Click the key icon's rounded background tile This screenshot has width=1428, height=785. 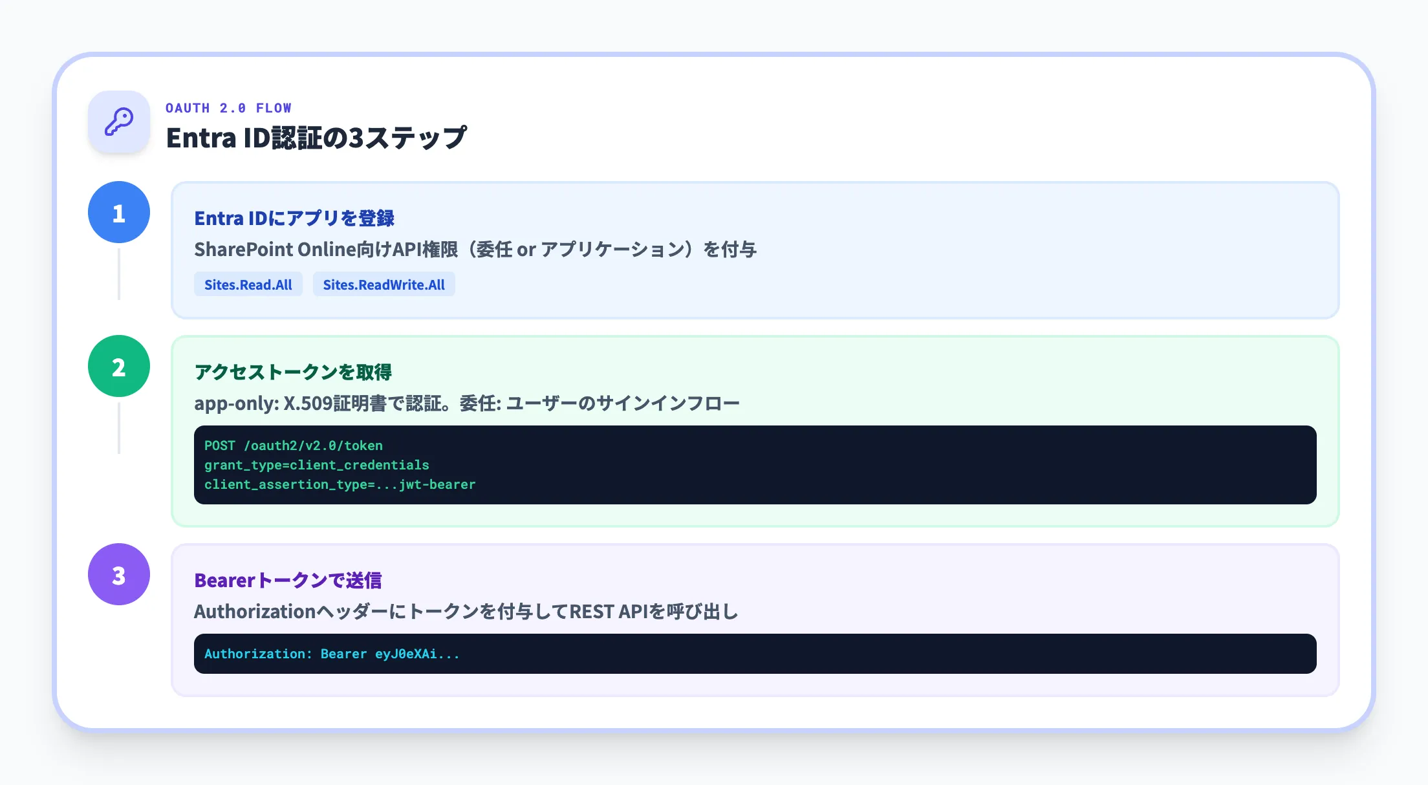click(118, 122)
